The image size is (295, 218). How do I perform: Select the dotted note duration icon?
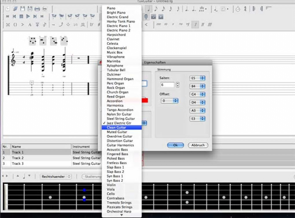tap(187, 9)
